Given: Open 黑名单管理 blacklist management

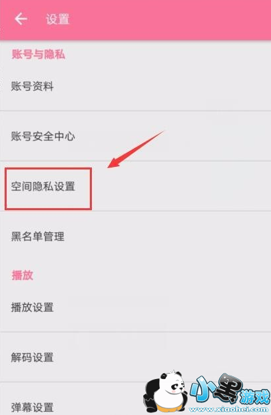Looking at the screenshot, I should [136, 236].
